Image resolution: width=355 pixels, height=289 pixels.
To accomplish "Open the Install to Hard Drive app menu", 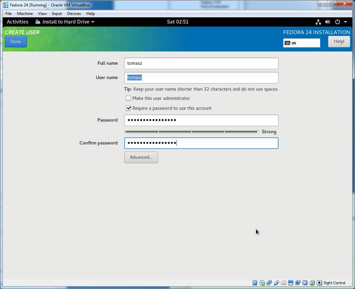I will [65, 22].
